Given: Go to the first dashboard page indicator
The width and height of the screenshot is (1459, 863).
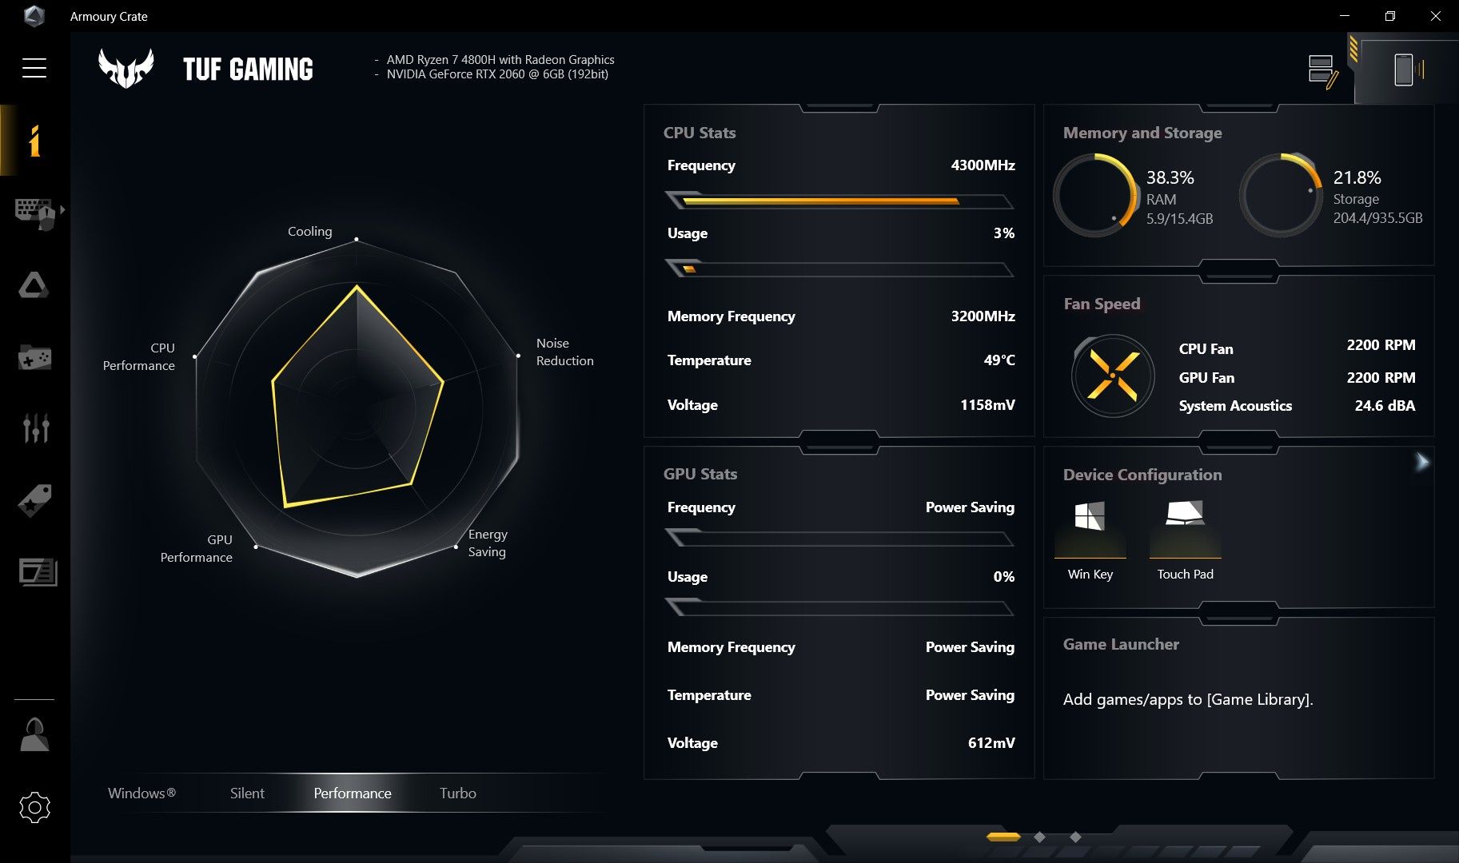Looking at the screenshot, I should (1003, 837).
